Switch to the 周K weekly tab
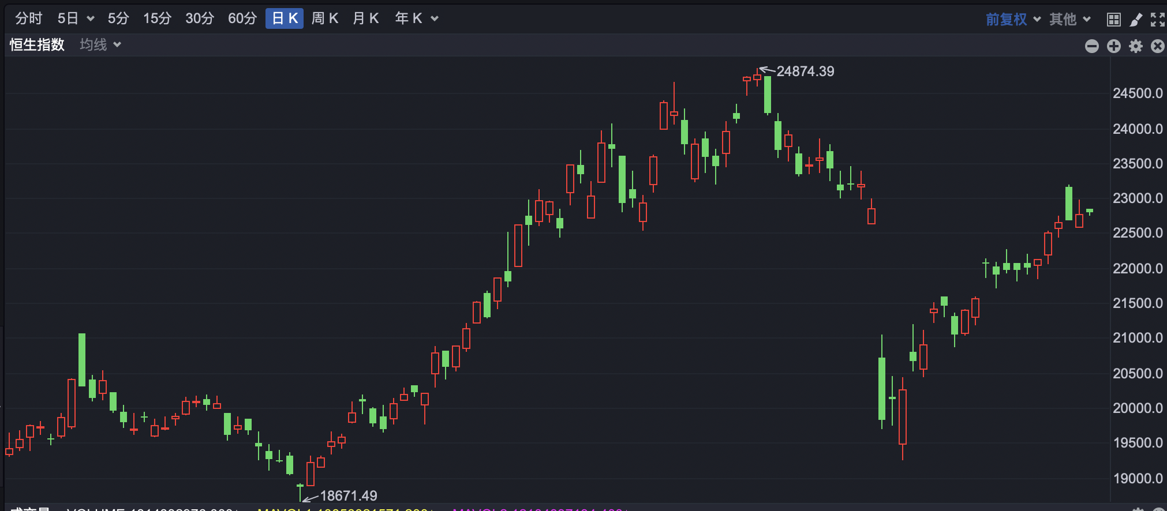 324,18
